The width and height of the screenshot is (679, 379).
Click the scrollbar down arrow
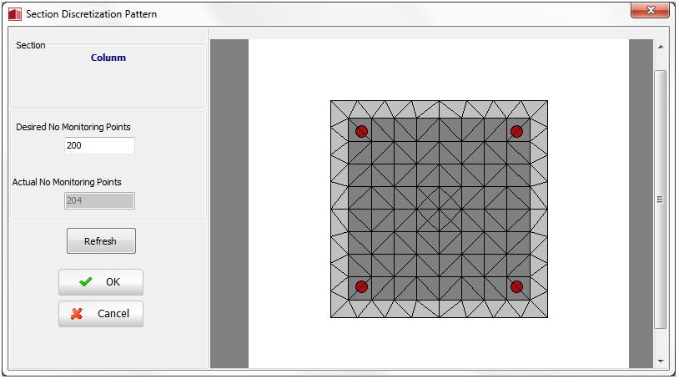pos(660,361)
